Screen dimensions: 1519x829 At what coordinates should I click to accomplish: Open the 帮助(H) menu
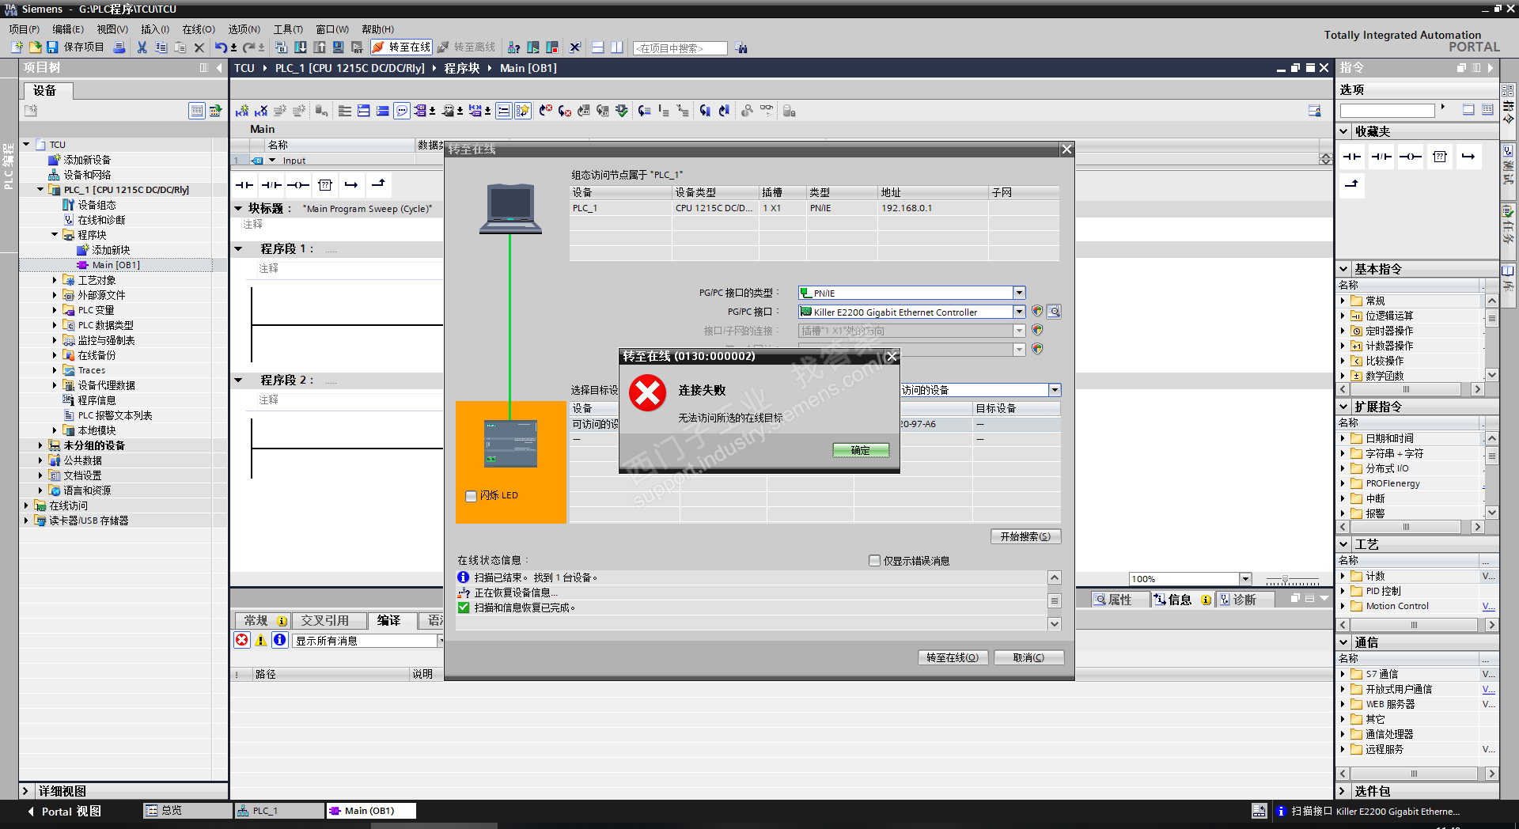[x=377, y=29]
